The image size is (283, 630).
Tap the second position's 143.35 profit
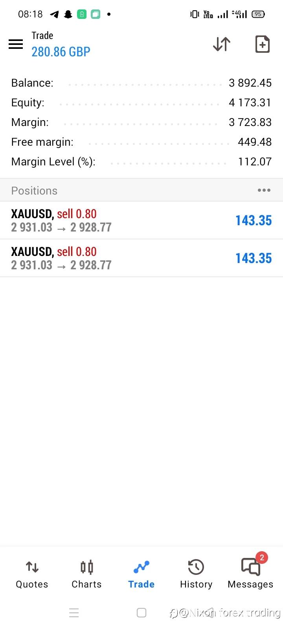coord(254,258)
